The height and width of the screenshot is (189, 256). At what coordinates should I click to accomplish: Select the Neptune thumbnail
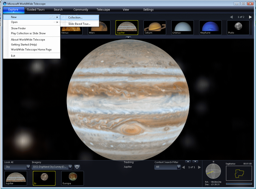point(210,28)
